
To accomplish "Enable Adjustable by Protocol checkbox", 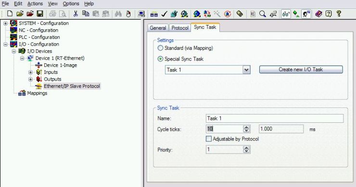I will [x=208, y=139].
